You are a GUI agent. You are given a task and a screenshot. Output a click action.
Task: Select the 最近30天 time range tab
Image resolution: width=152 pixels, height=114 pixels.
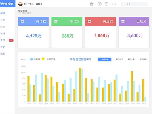click(105, 59)
